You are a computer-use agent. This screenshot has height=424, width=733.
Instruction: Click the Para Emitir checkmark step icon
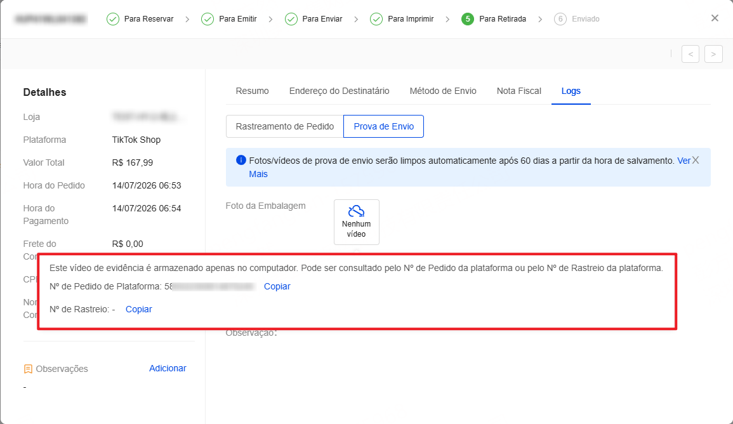[207, 19]
